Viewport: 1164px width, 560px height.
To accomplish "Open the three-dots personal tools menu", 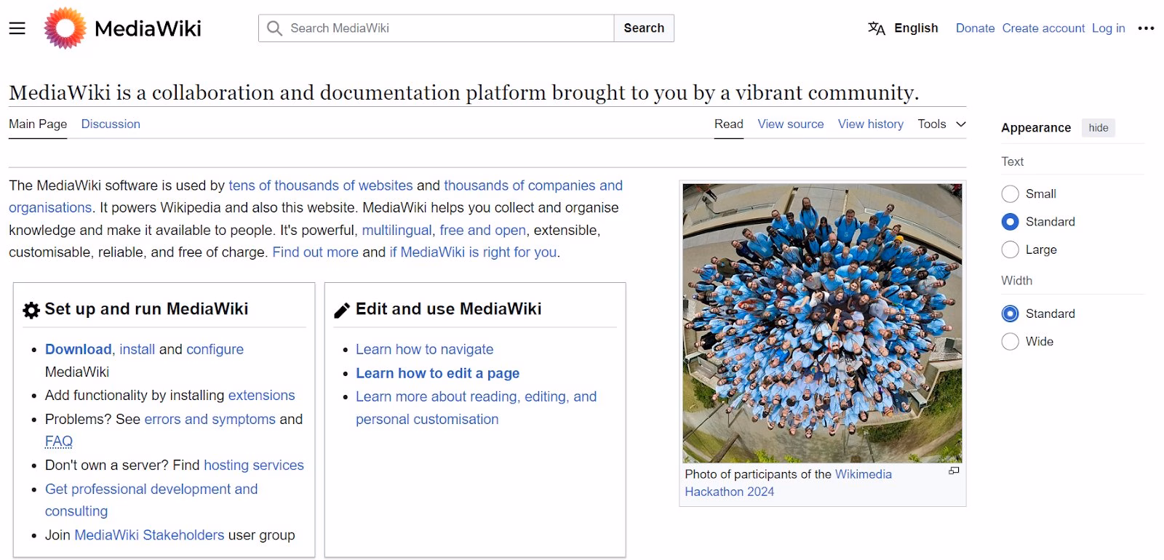I will pos(1146,28).
